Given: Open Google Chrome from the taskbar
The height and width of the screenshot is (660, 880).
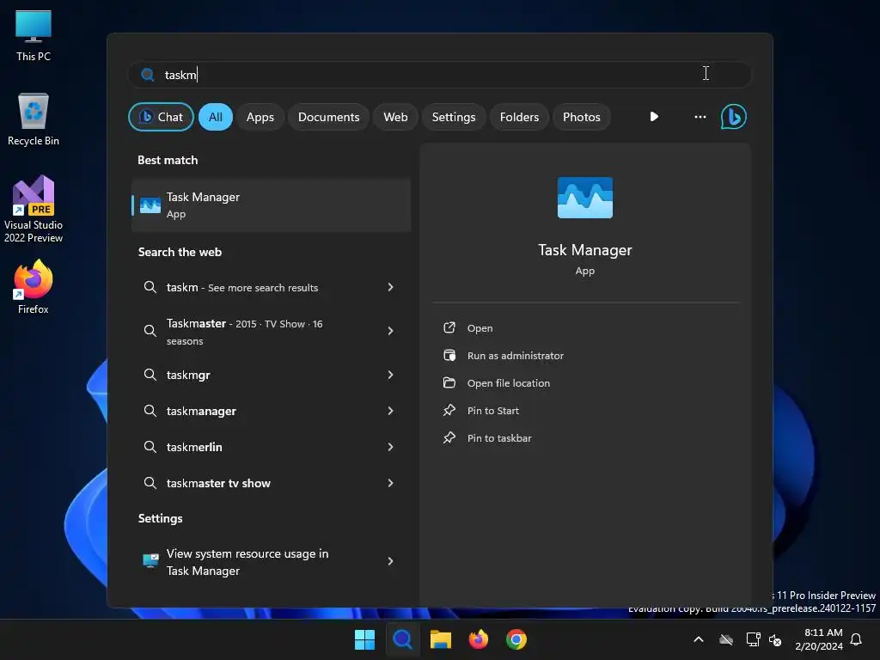Looking at the screenshot, I should coord(516,639).
